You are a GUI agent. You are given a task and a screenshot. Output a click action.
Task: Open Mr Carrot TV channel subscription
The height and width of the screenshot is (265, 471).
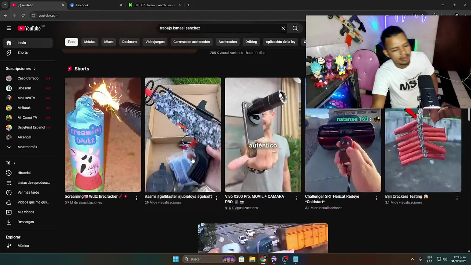(28, 118)
